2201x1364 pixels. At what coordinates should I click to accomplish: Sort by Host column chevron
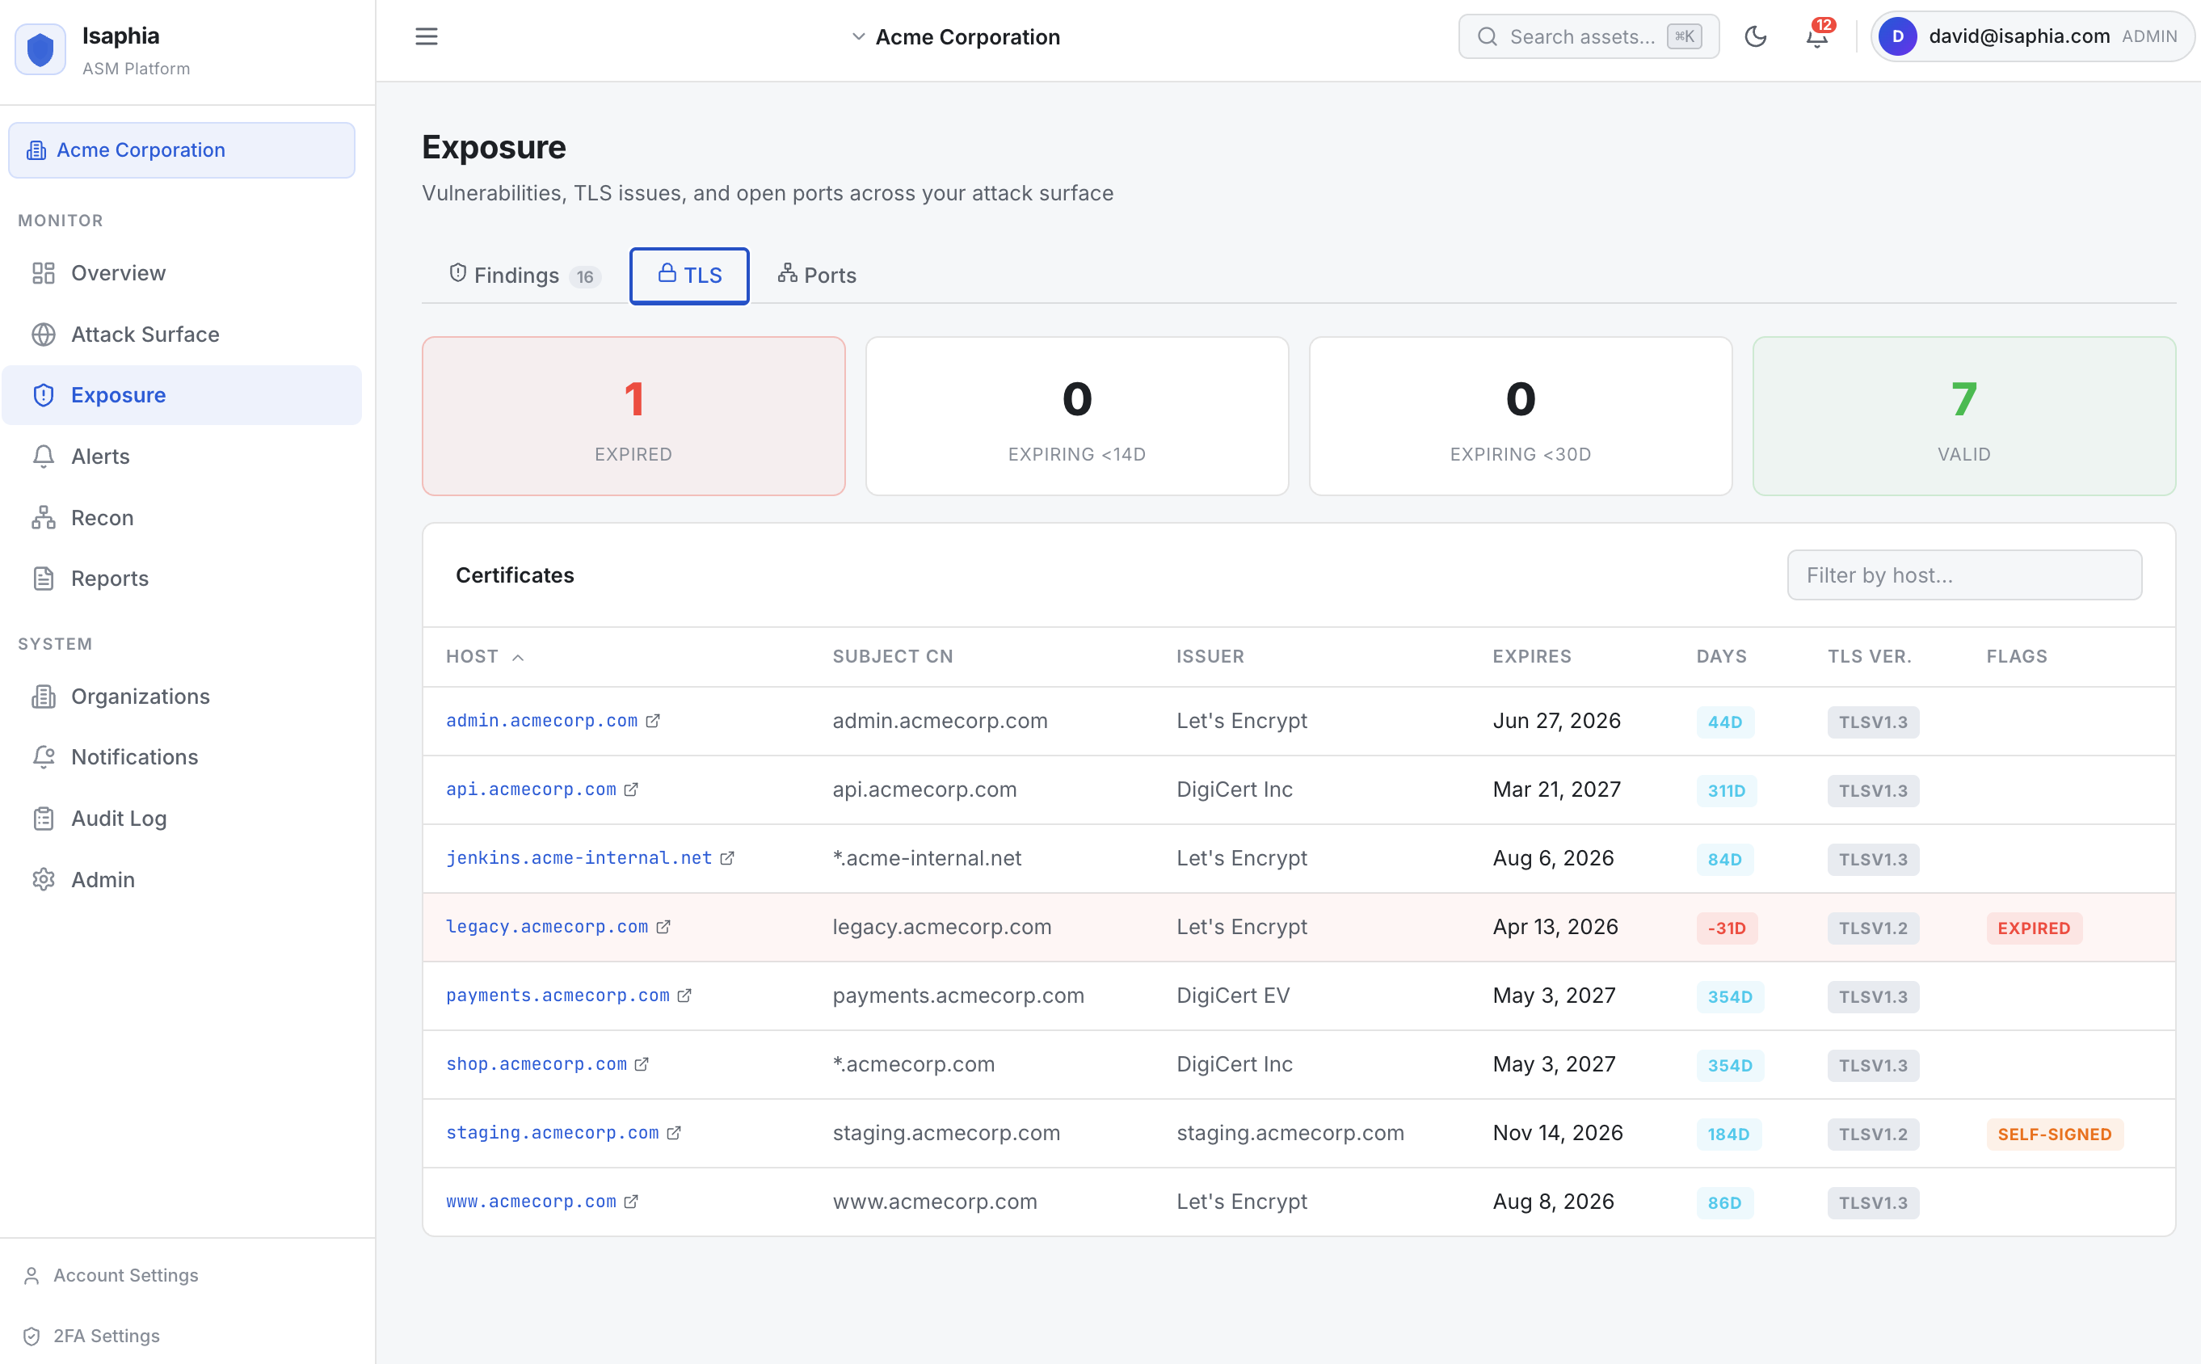pyautogui.click(x=518, y=658)
